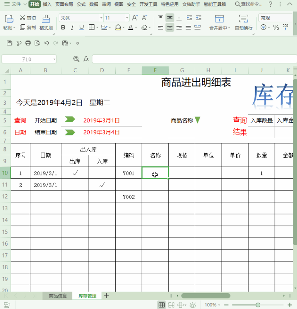Align cell text to the right
Viewport: 297px width, 309px height.
tap(179, 27)
